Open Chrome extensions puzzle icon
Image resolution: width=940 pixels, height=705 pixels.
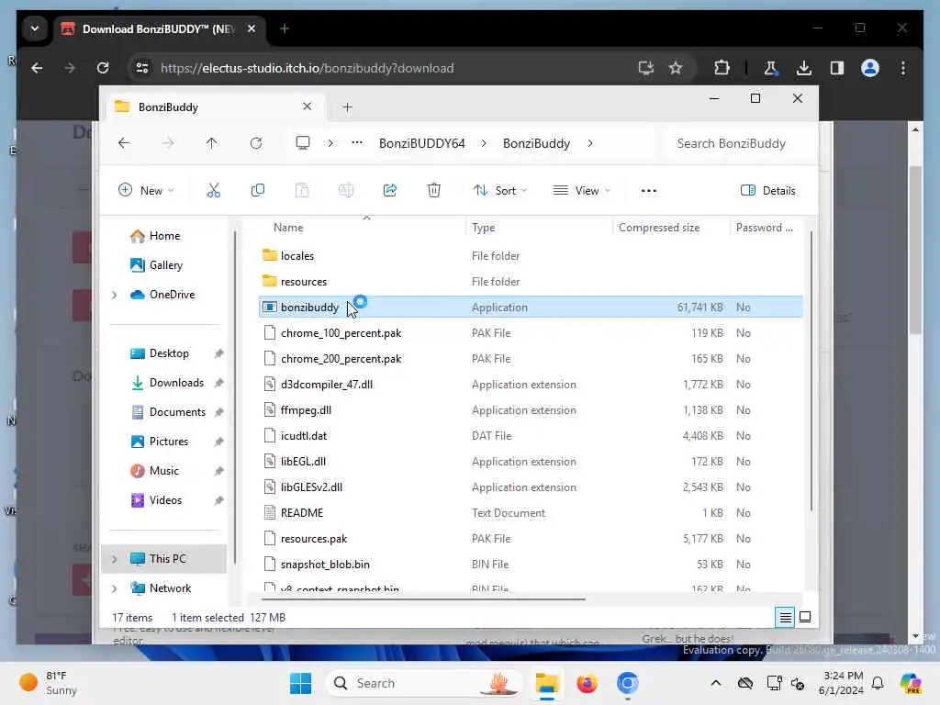[722, 68]
